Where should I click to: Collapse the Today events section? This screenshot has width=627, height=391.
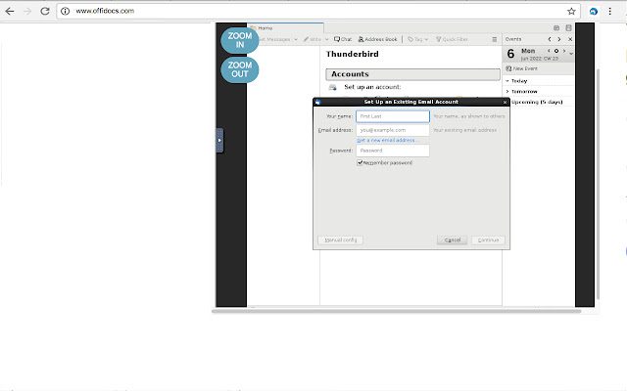(507, 80)
